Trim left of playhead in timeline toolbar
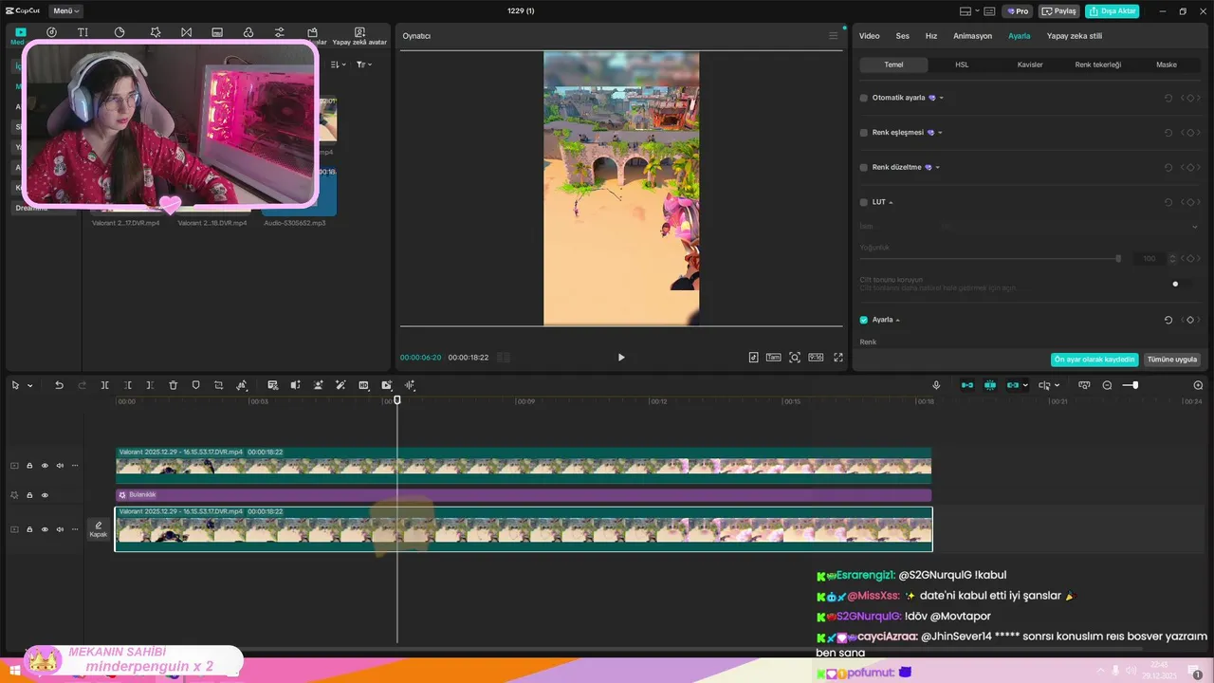 pos(128,385)
